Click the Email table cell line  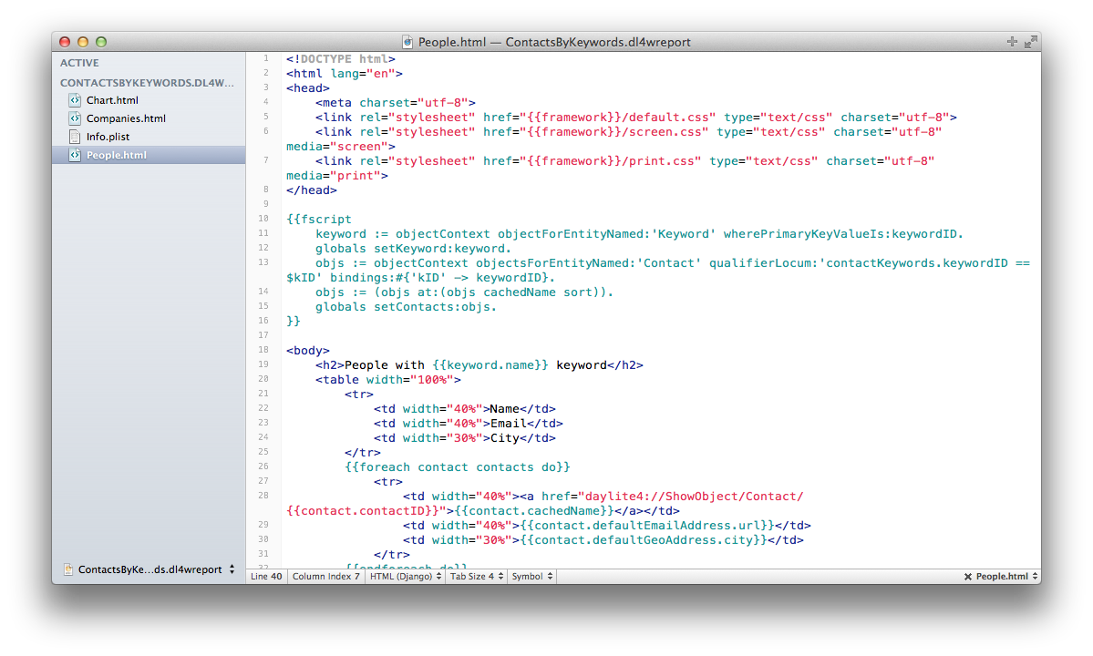[x=469, y=424]
